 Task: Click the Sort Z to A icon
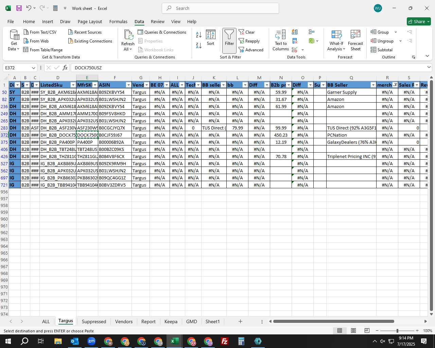click(199, 45)
